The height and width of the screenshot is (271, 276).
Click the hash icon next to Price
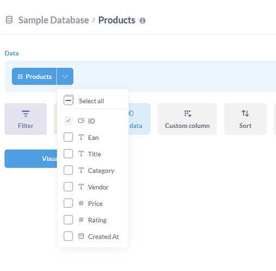coord(81,203)
